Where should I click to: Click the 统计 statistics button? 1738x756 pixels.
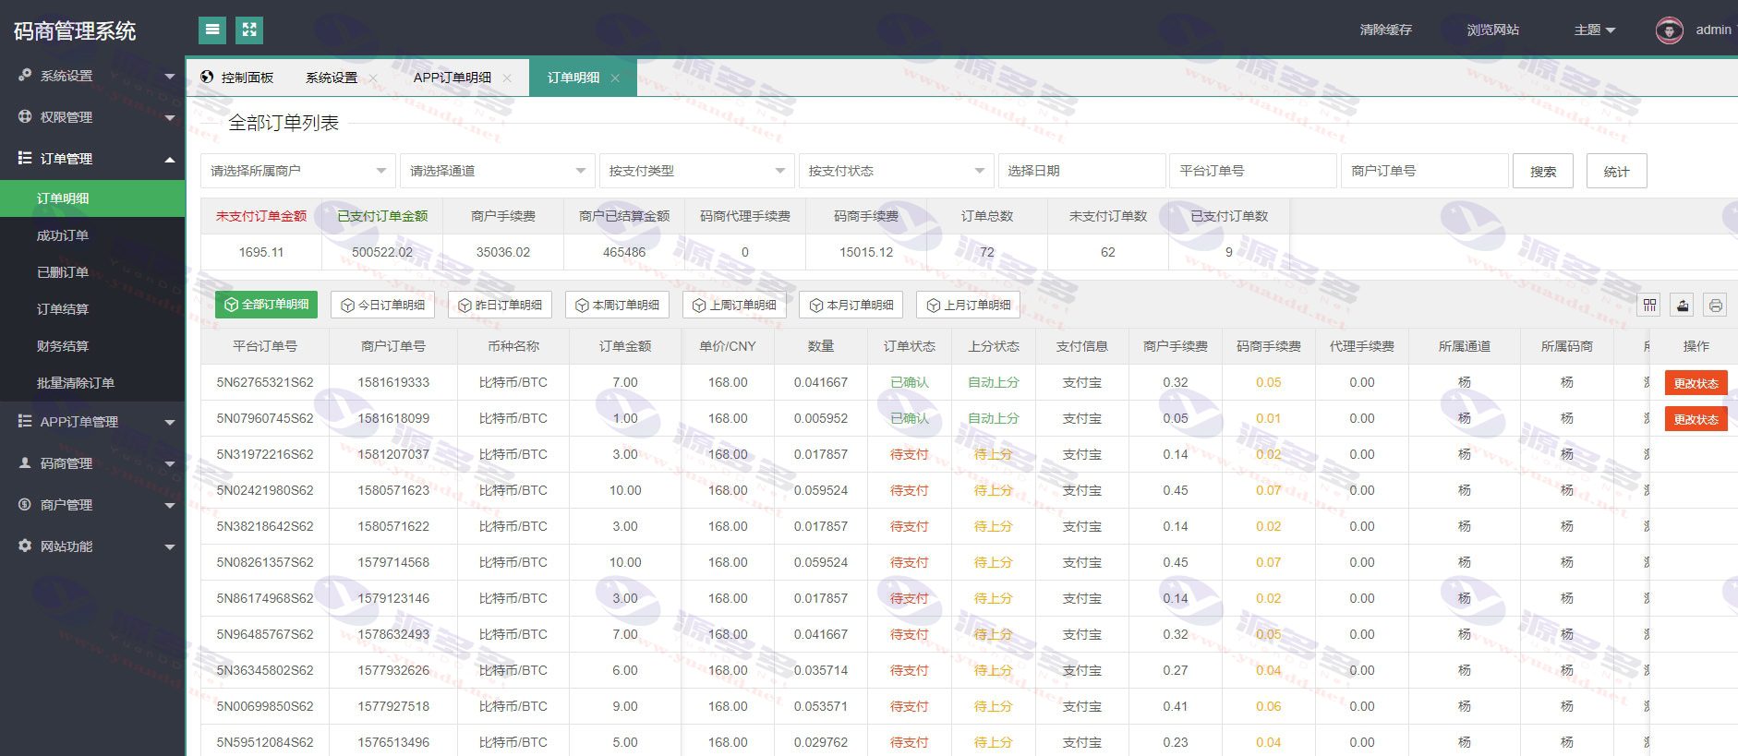[x=1617, y=171]
